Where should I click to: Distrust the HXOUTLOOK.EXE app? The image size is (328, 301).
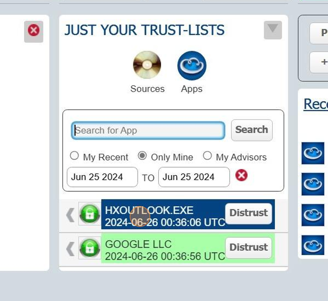coord(249,213)
